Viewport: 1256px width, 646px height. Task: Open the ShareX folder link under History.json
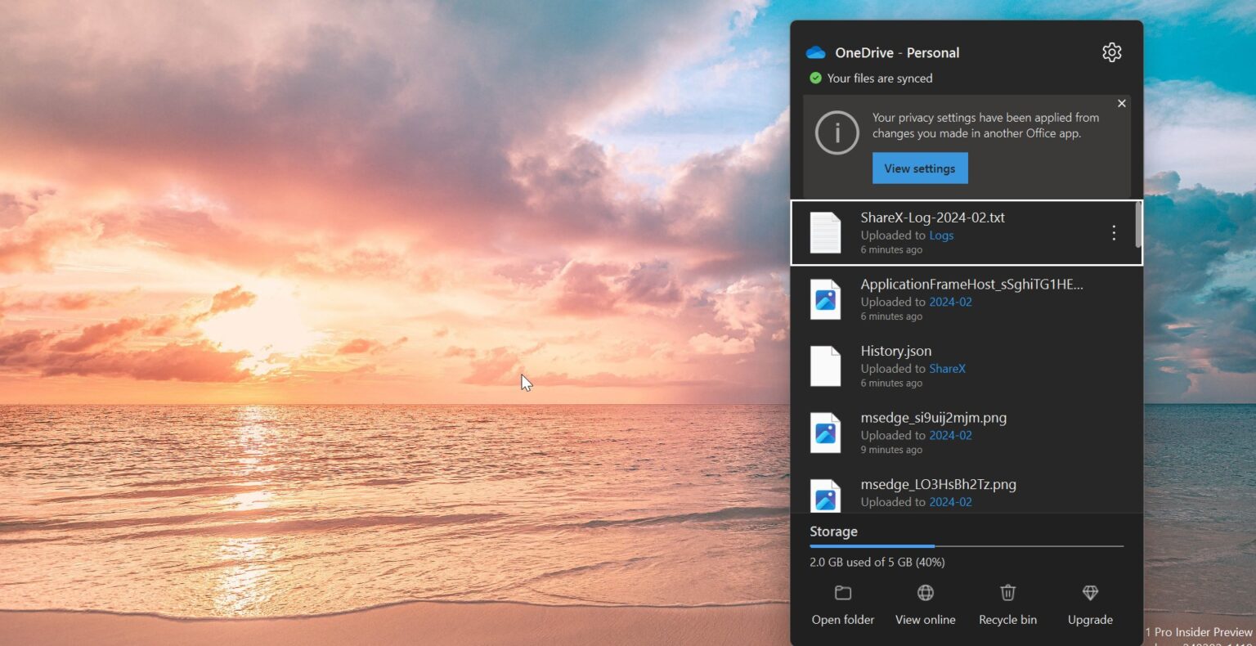click(x=947, y=369)
